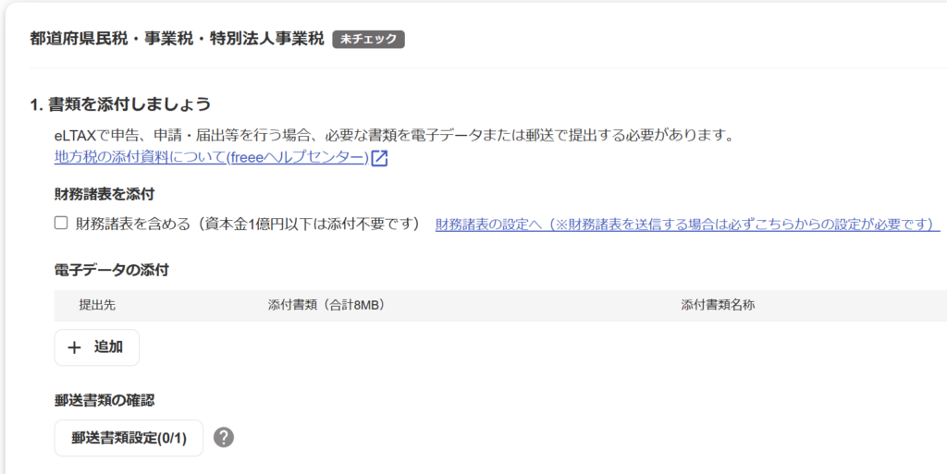
Task: Open 郵送書類設定(0/1) button
Action: (x=129, y=438)
